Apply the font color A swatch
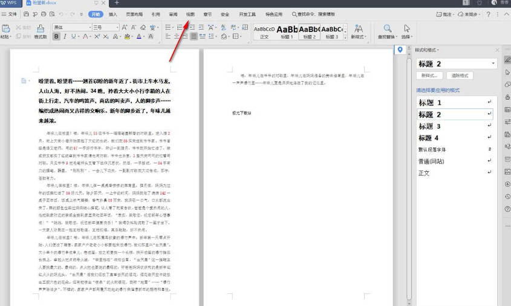 click(139, 36)
